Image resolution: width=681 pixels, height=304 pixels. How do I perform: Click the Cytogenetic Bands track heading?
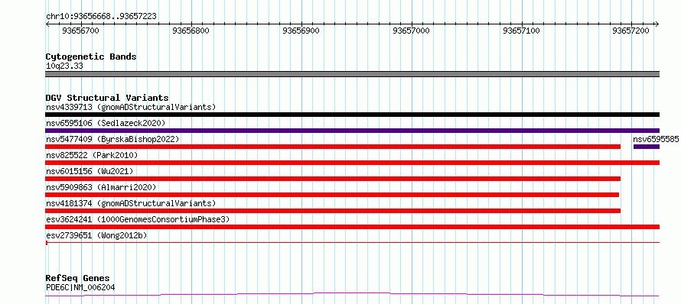91,57
